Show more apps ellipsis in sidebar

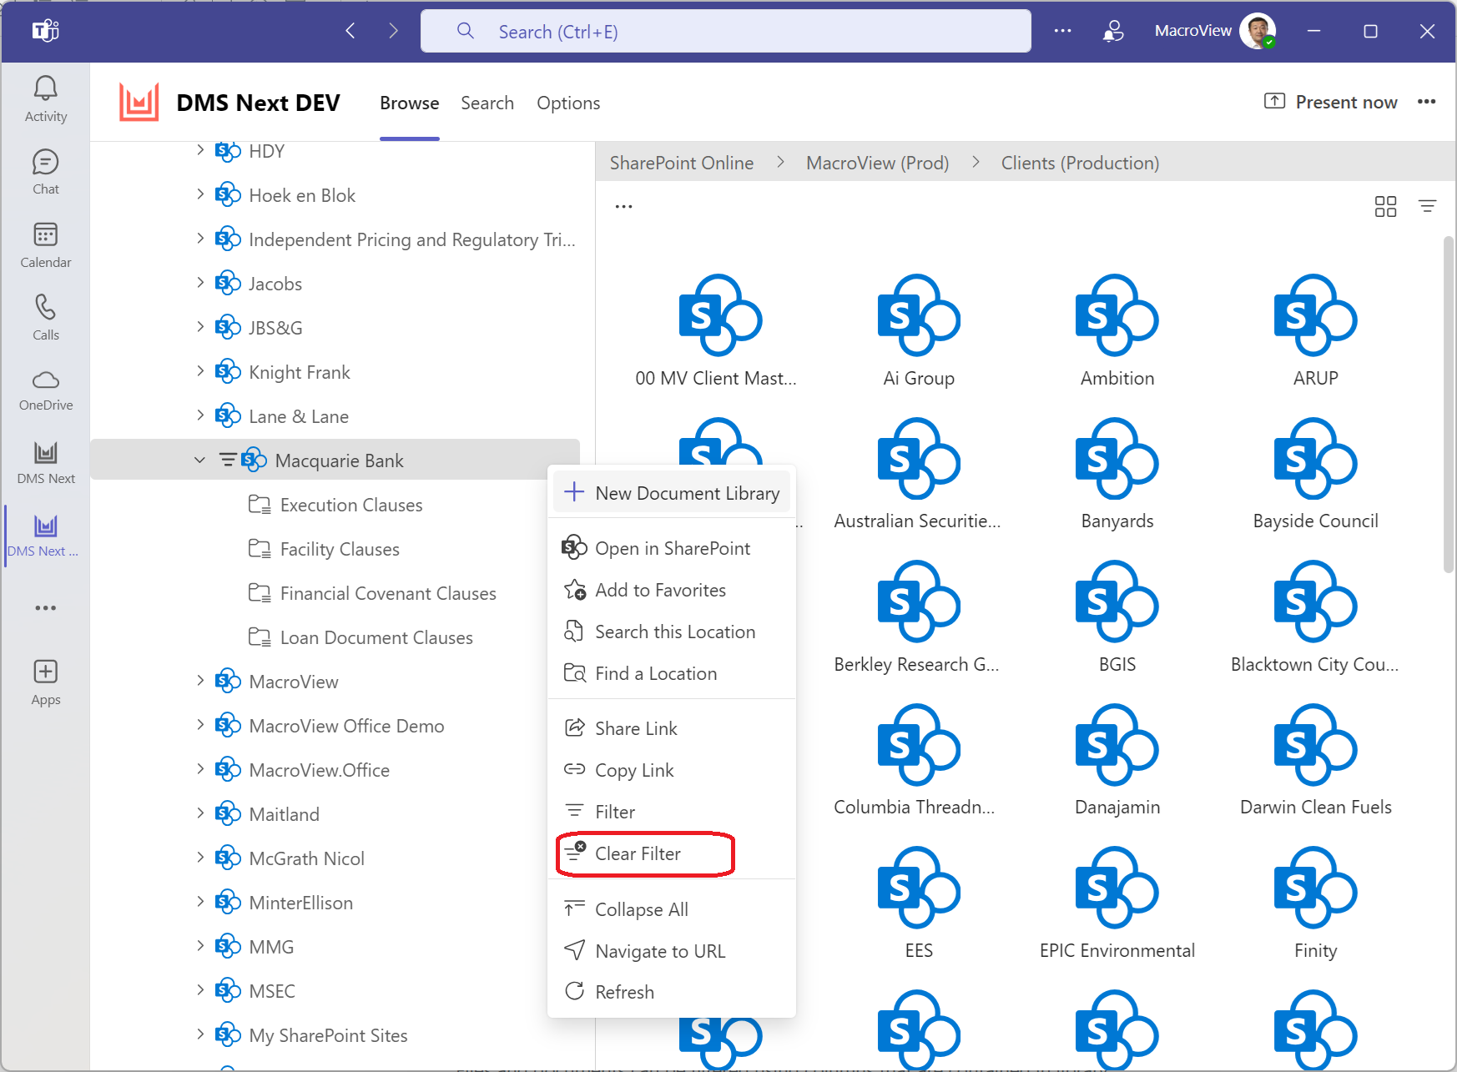click(46, 608)
